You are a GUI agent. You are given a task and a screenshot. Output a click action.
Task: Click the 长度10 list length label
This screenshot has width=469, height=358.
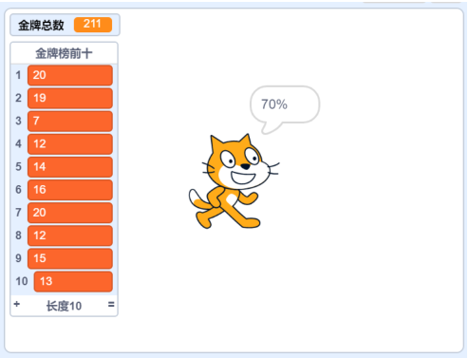point(64,306)
